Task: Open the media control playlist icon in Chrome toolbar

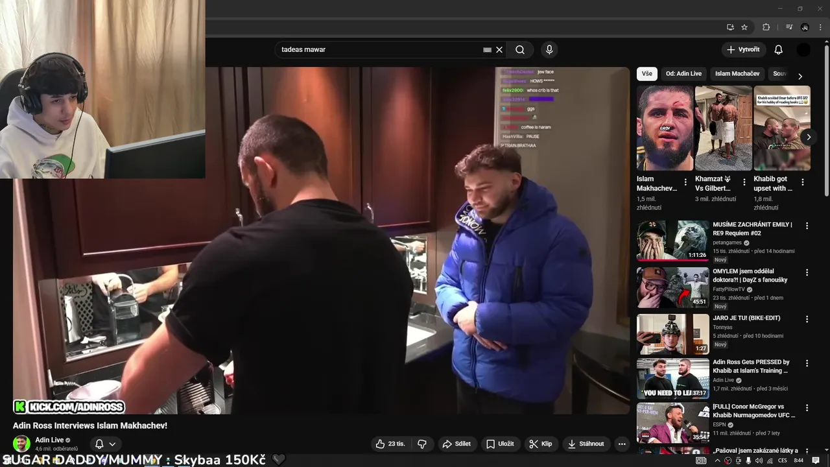Action: 789,27
